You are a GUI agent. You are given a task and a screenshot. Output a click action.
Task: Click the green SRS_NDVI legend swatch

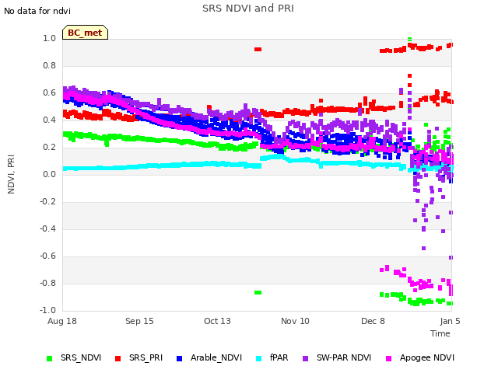49,358
